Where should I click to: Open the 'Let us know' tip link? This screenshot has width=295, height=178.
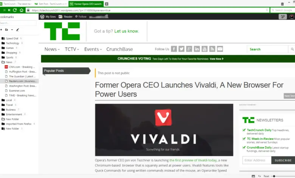[127, 31]
